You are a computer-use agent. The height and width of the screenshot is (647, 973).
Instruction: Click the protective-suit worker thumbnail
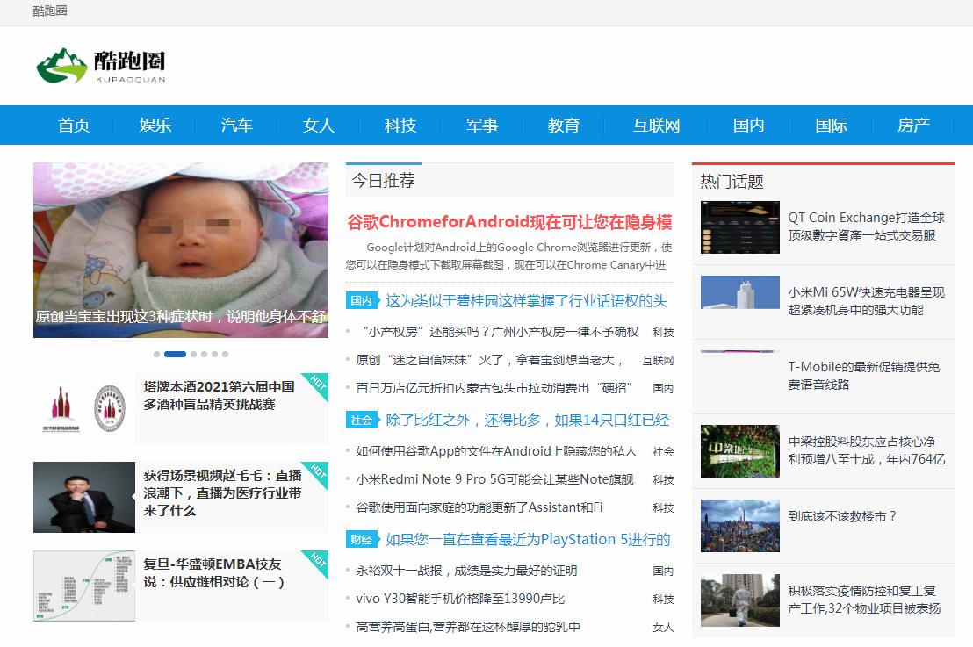pos(740,600)
